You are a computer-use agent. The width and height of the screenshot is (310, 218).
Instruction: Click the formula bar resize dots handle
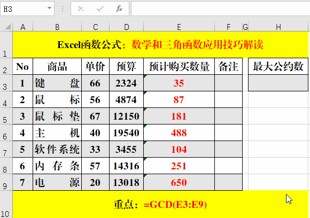point(63,9)
